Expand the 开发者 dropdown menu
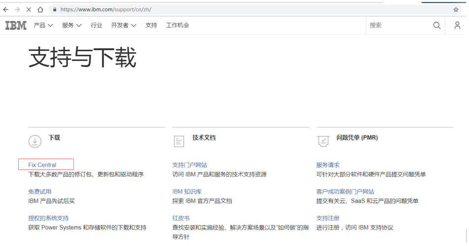Image resolution: width=469 pixels, height=246 pixels. 124,26
